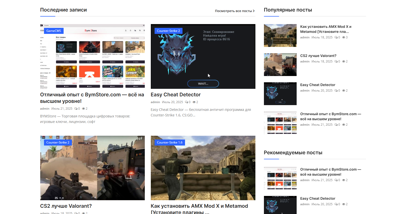This screenshot has height=214, width=412.
Task: Click views eye icon under Easy Cheat Detector post
Action: pyautogui.click(x=194, y=102)
